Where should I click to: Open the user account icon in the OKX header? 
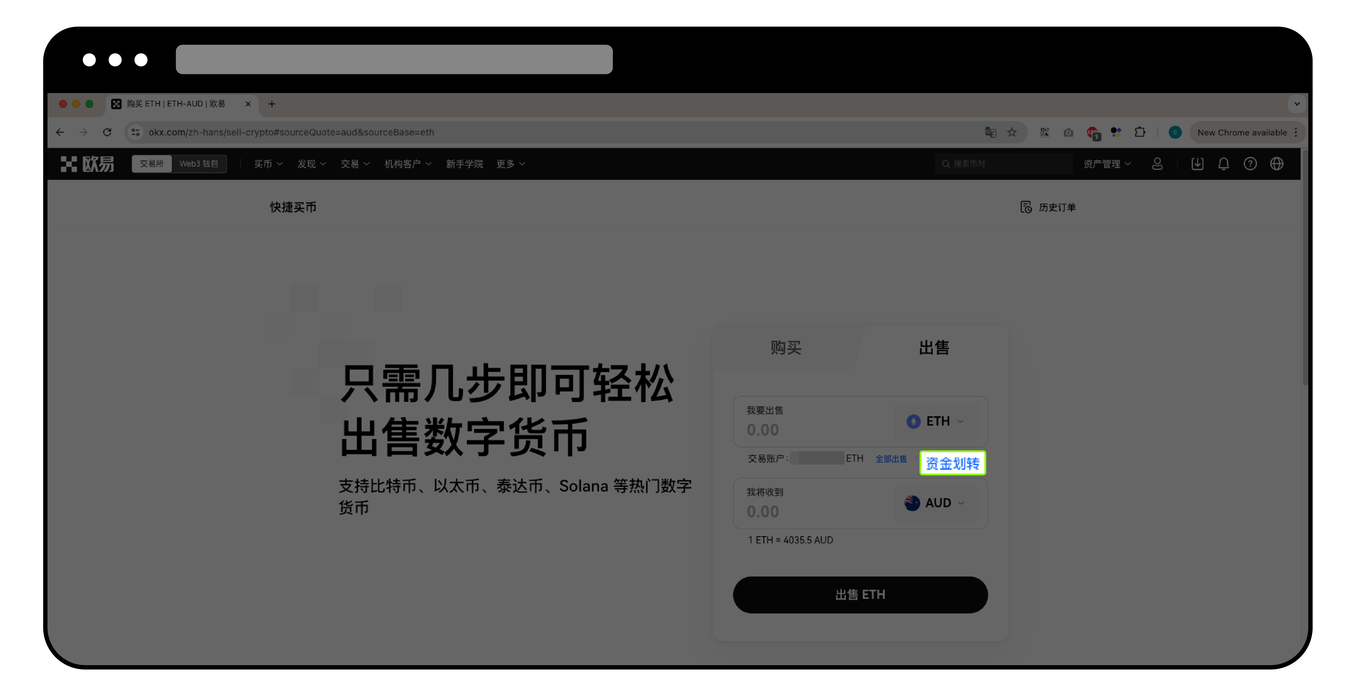pyautogui.click(x=1157, y=164)
